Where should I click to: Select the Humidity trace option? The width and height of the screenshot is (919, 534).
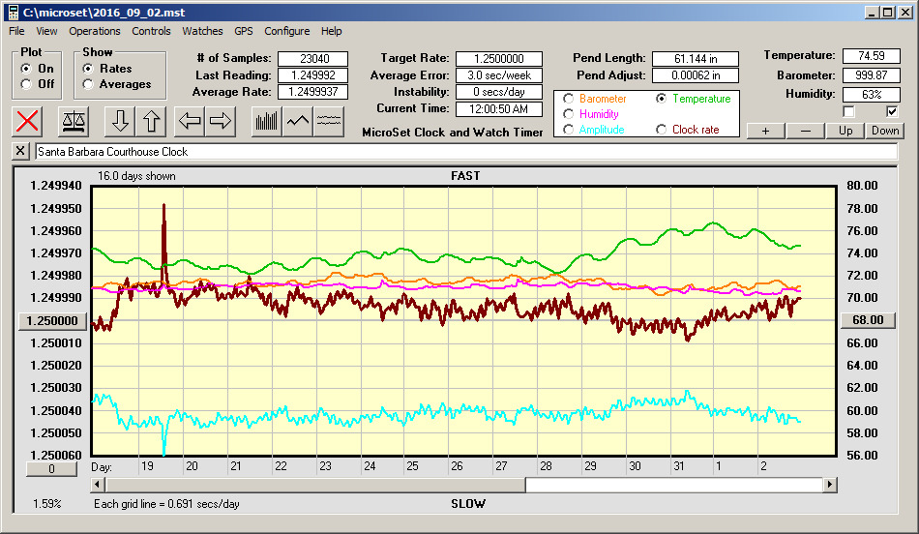click(568, 114)
